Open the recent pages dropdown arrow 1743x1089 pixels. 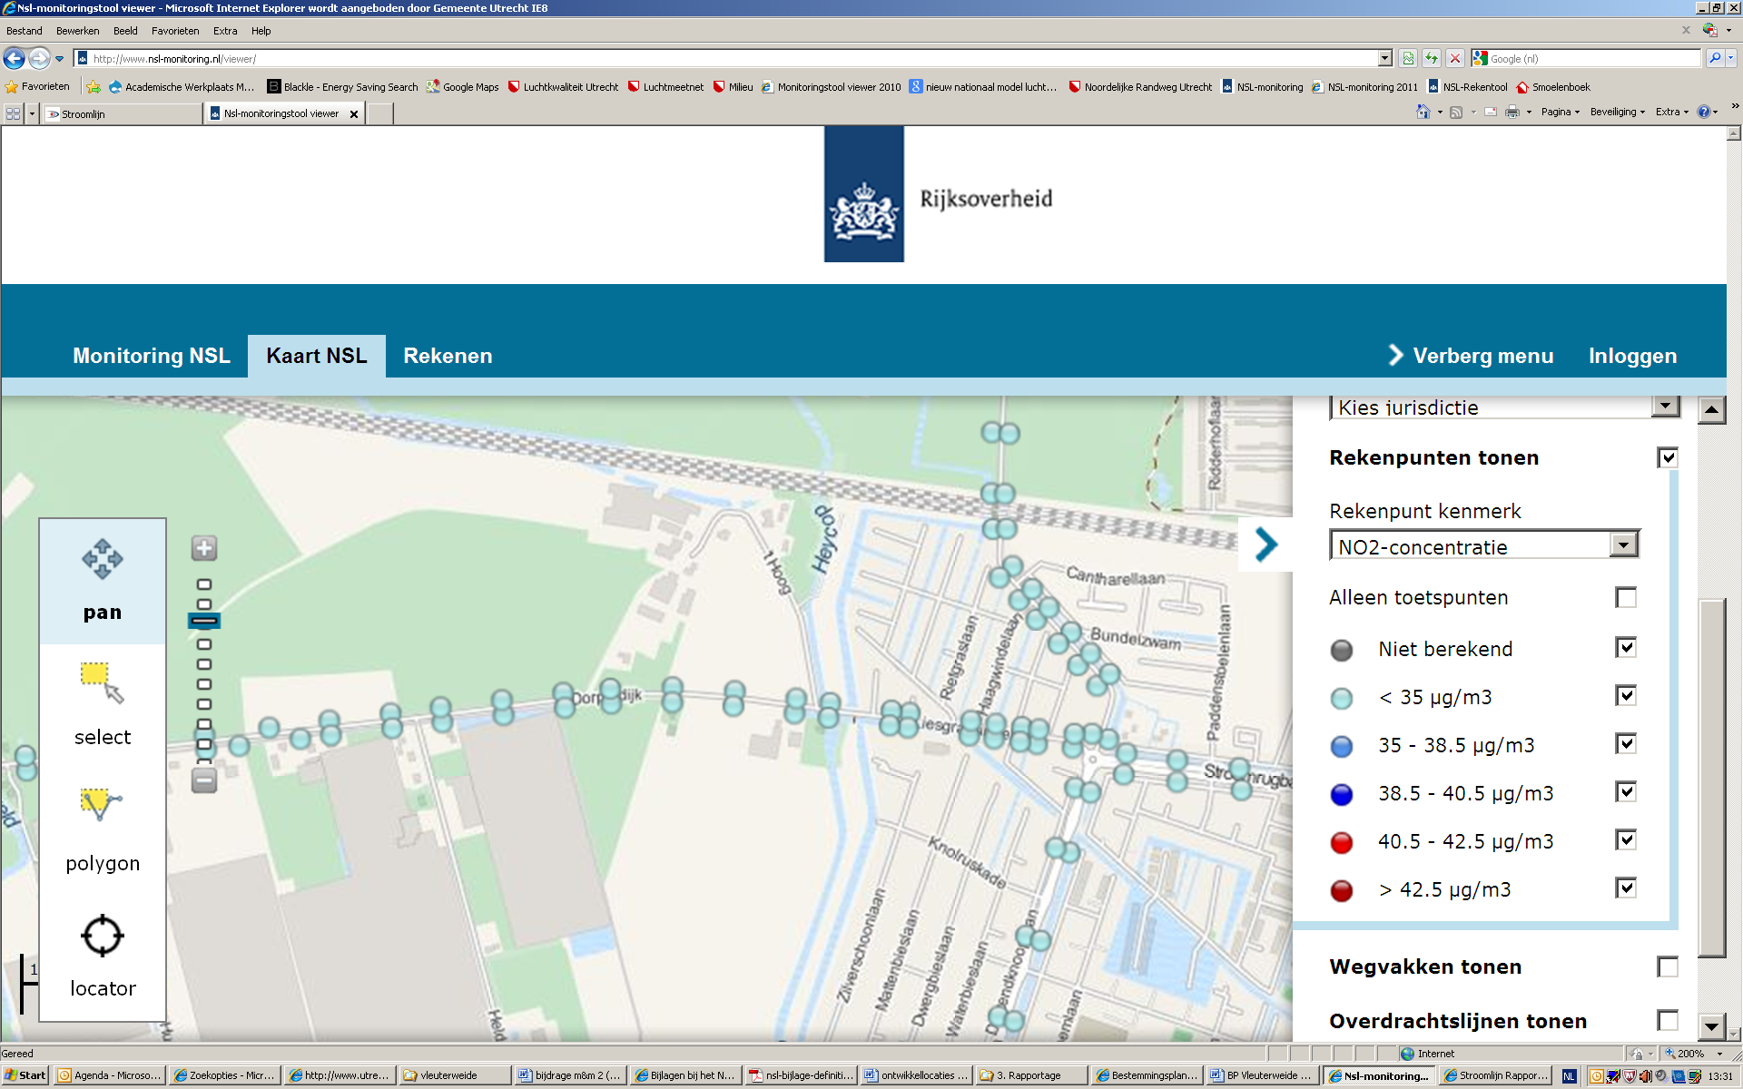coord(60,59)
